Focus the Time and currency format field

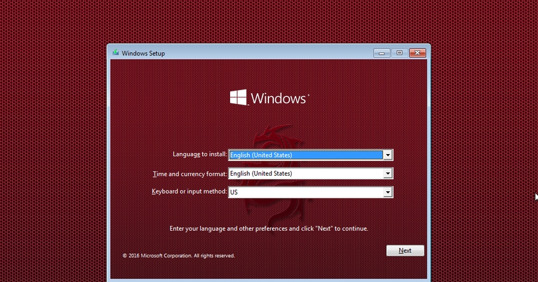[310, 174]
